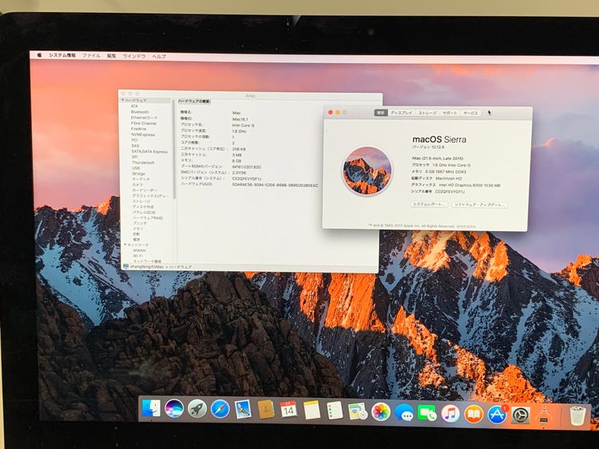599x449 pixels.
Task: Select ATA in hardware sidebar
Action: [134, 106]
